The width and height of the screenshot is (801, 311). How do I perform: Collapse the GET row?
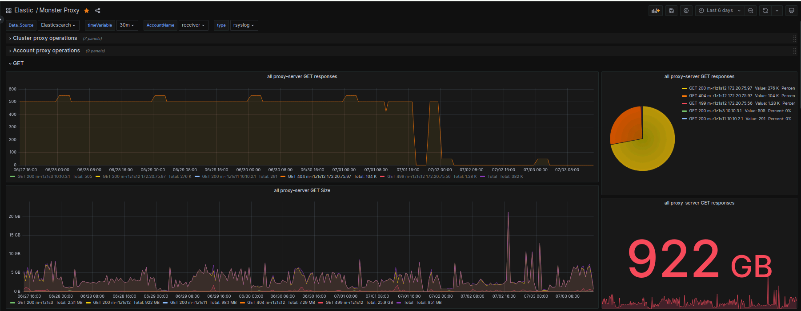pos(18,63)
